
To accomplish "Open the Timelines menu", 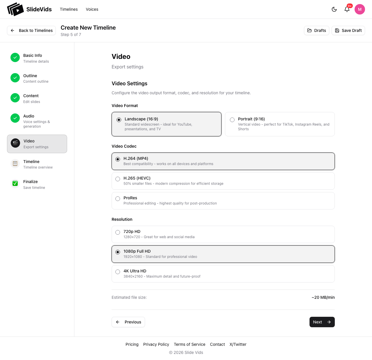I will 69,9.
